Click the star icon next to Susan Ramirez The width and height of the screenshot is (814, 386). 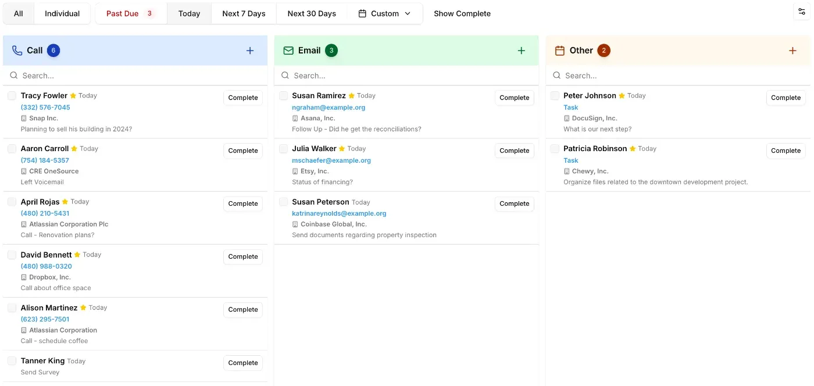click(x=351, y=96)
